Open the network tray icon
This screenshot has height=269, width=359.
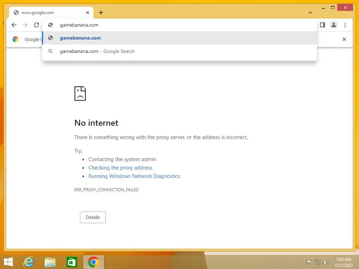tap(318, 262)
